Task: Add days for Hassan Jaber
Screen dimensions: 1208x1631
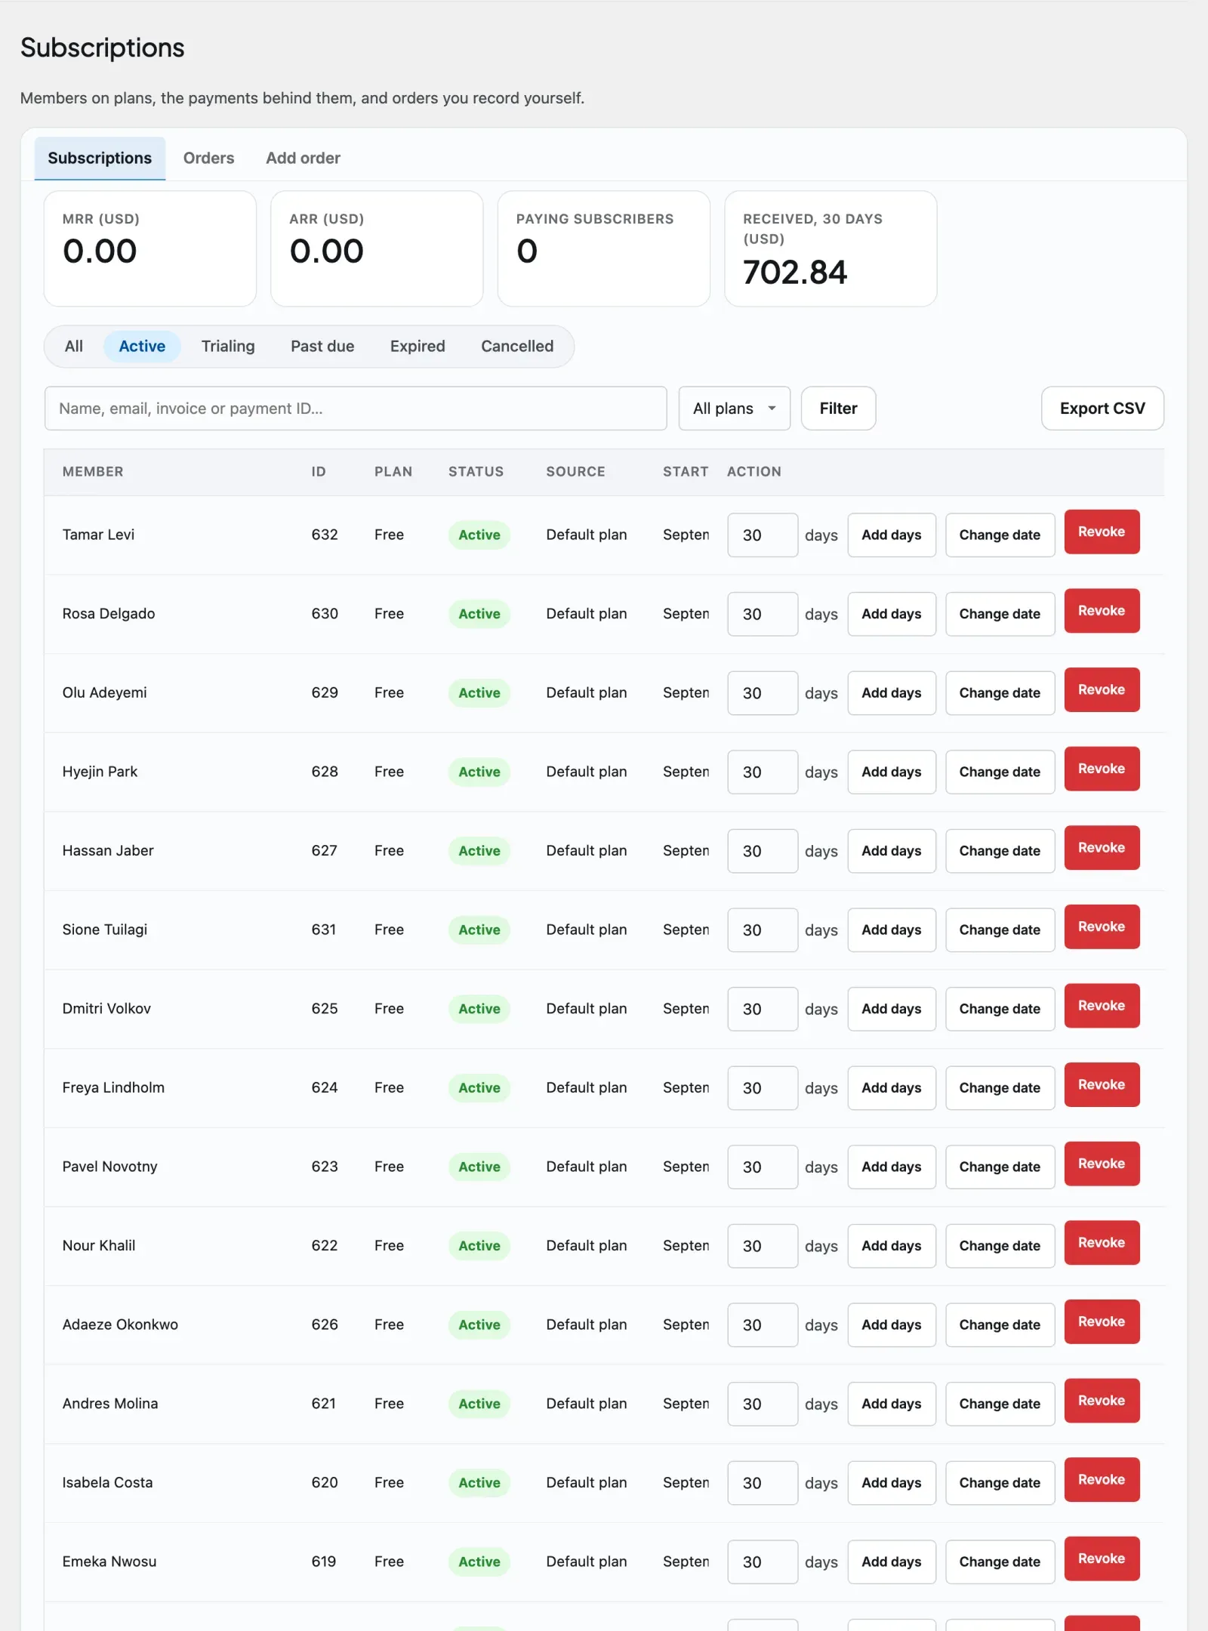Action: pyautogui.click(x=892, y=851)
